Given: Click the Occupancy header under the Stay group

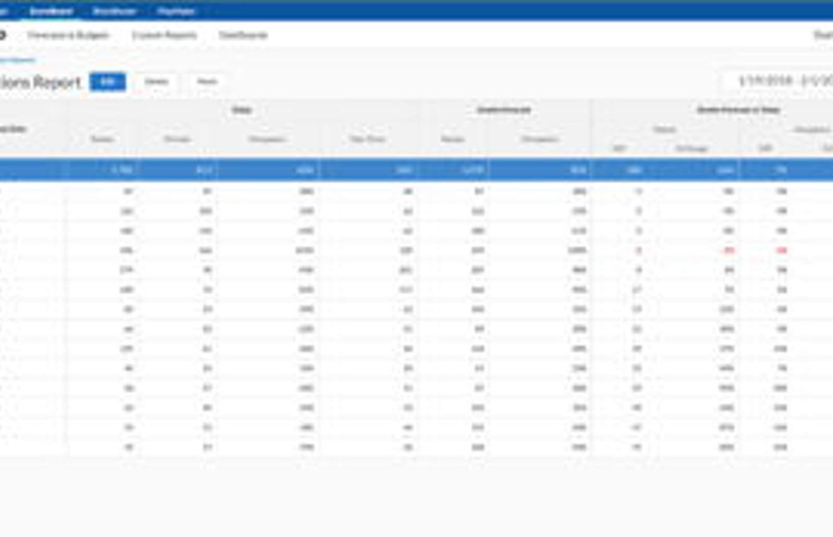Looking at the screenshot, I should pyautogui.click(x=267, y=139).
